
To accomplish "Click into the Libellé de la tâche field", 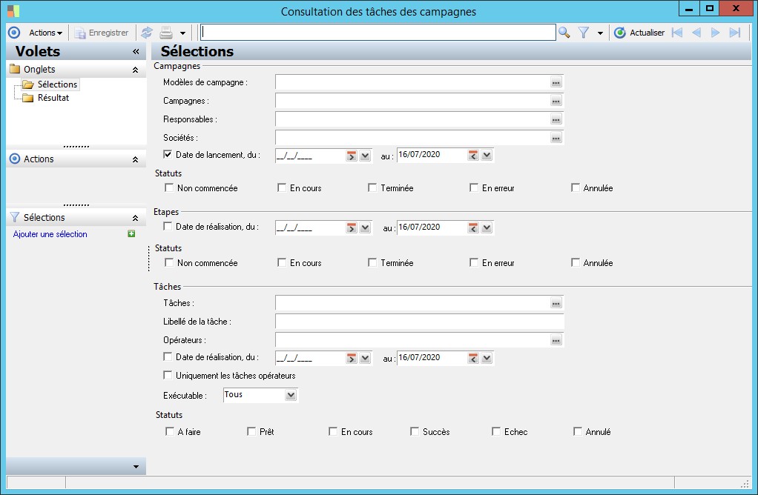I will point(419,322).
